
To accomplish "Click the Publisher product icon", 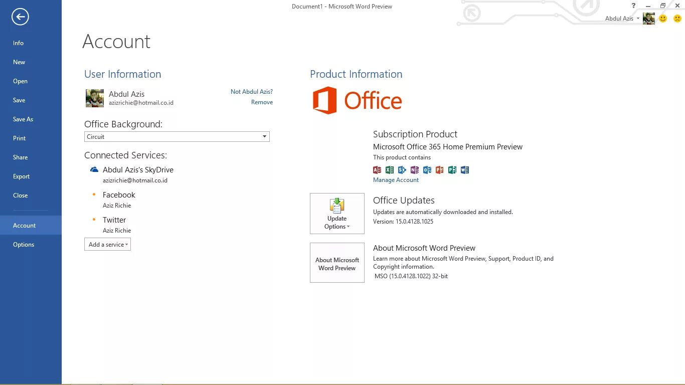I will tap(452, 170).
